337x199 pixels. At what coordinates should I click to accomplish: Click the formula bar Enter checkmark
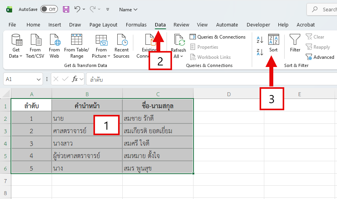point(65,79)
